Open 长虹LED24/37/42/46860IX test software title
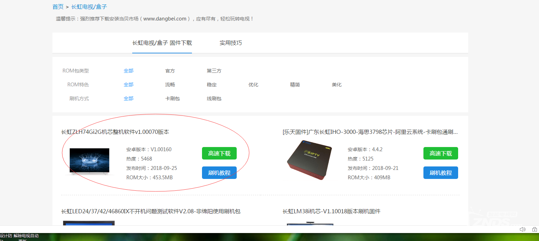The image size is (539, 241). click(151, 211)
